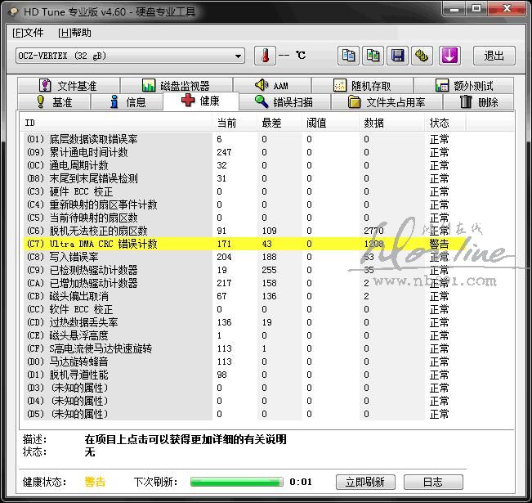532x503 pixels.
Task: Save screenshot using floppy disk icon
Action: [398, 56]
